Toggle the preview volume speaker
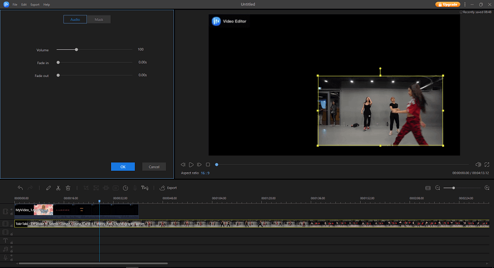The image size is (494, 268). click(478, 164)
